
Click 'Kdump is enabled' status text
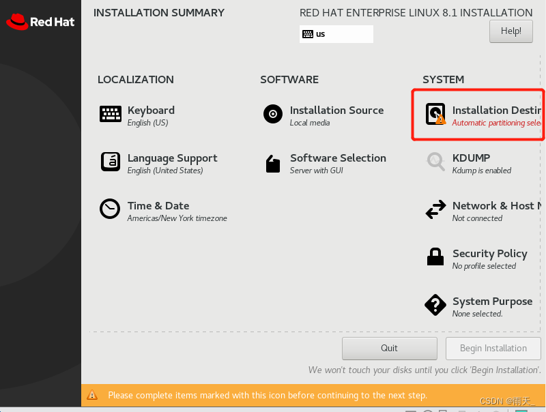(x=482, y=171)
